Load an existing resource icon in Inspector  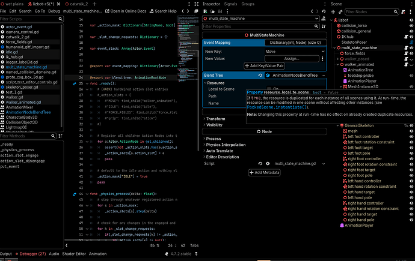click(x=212, y=11)
